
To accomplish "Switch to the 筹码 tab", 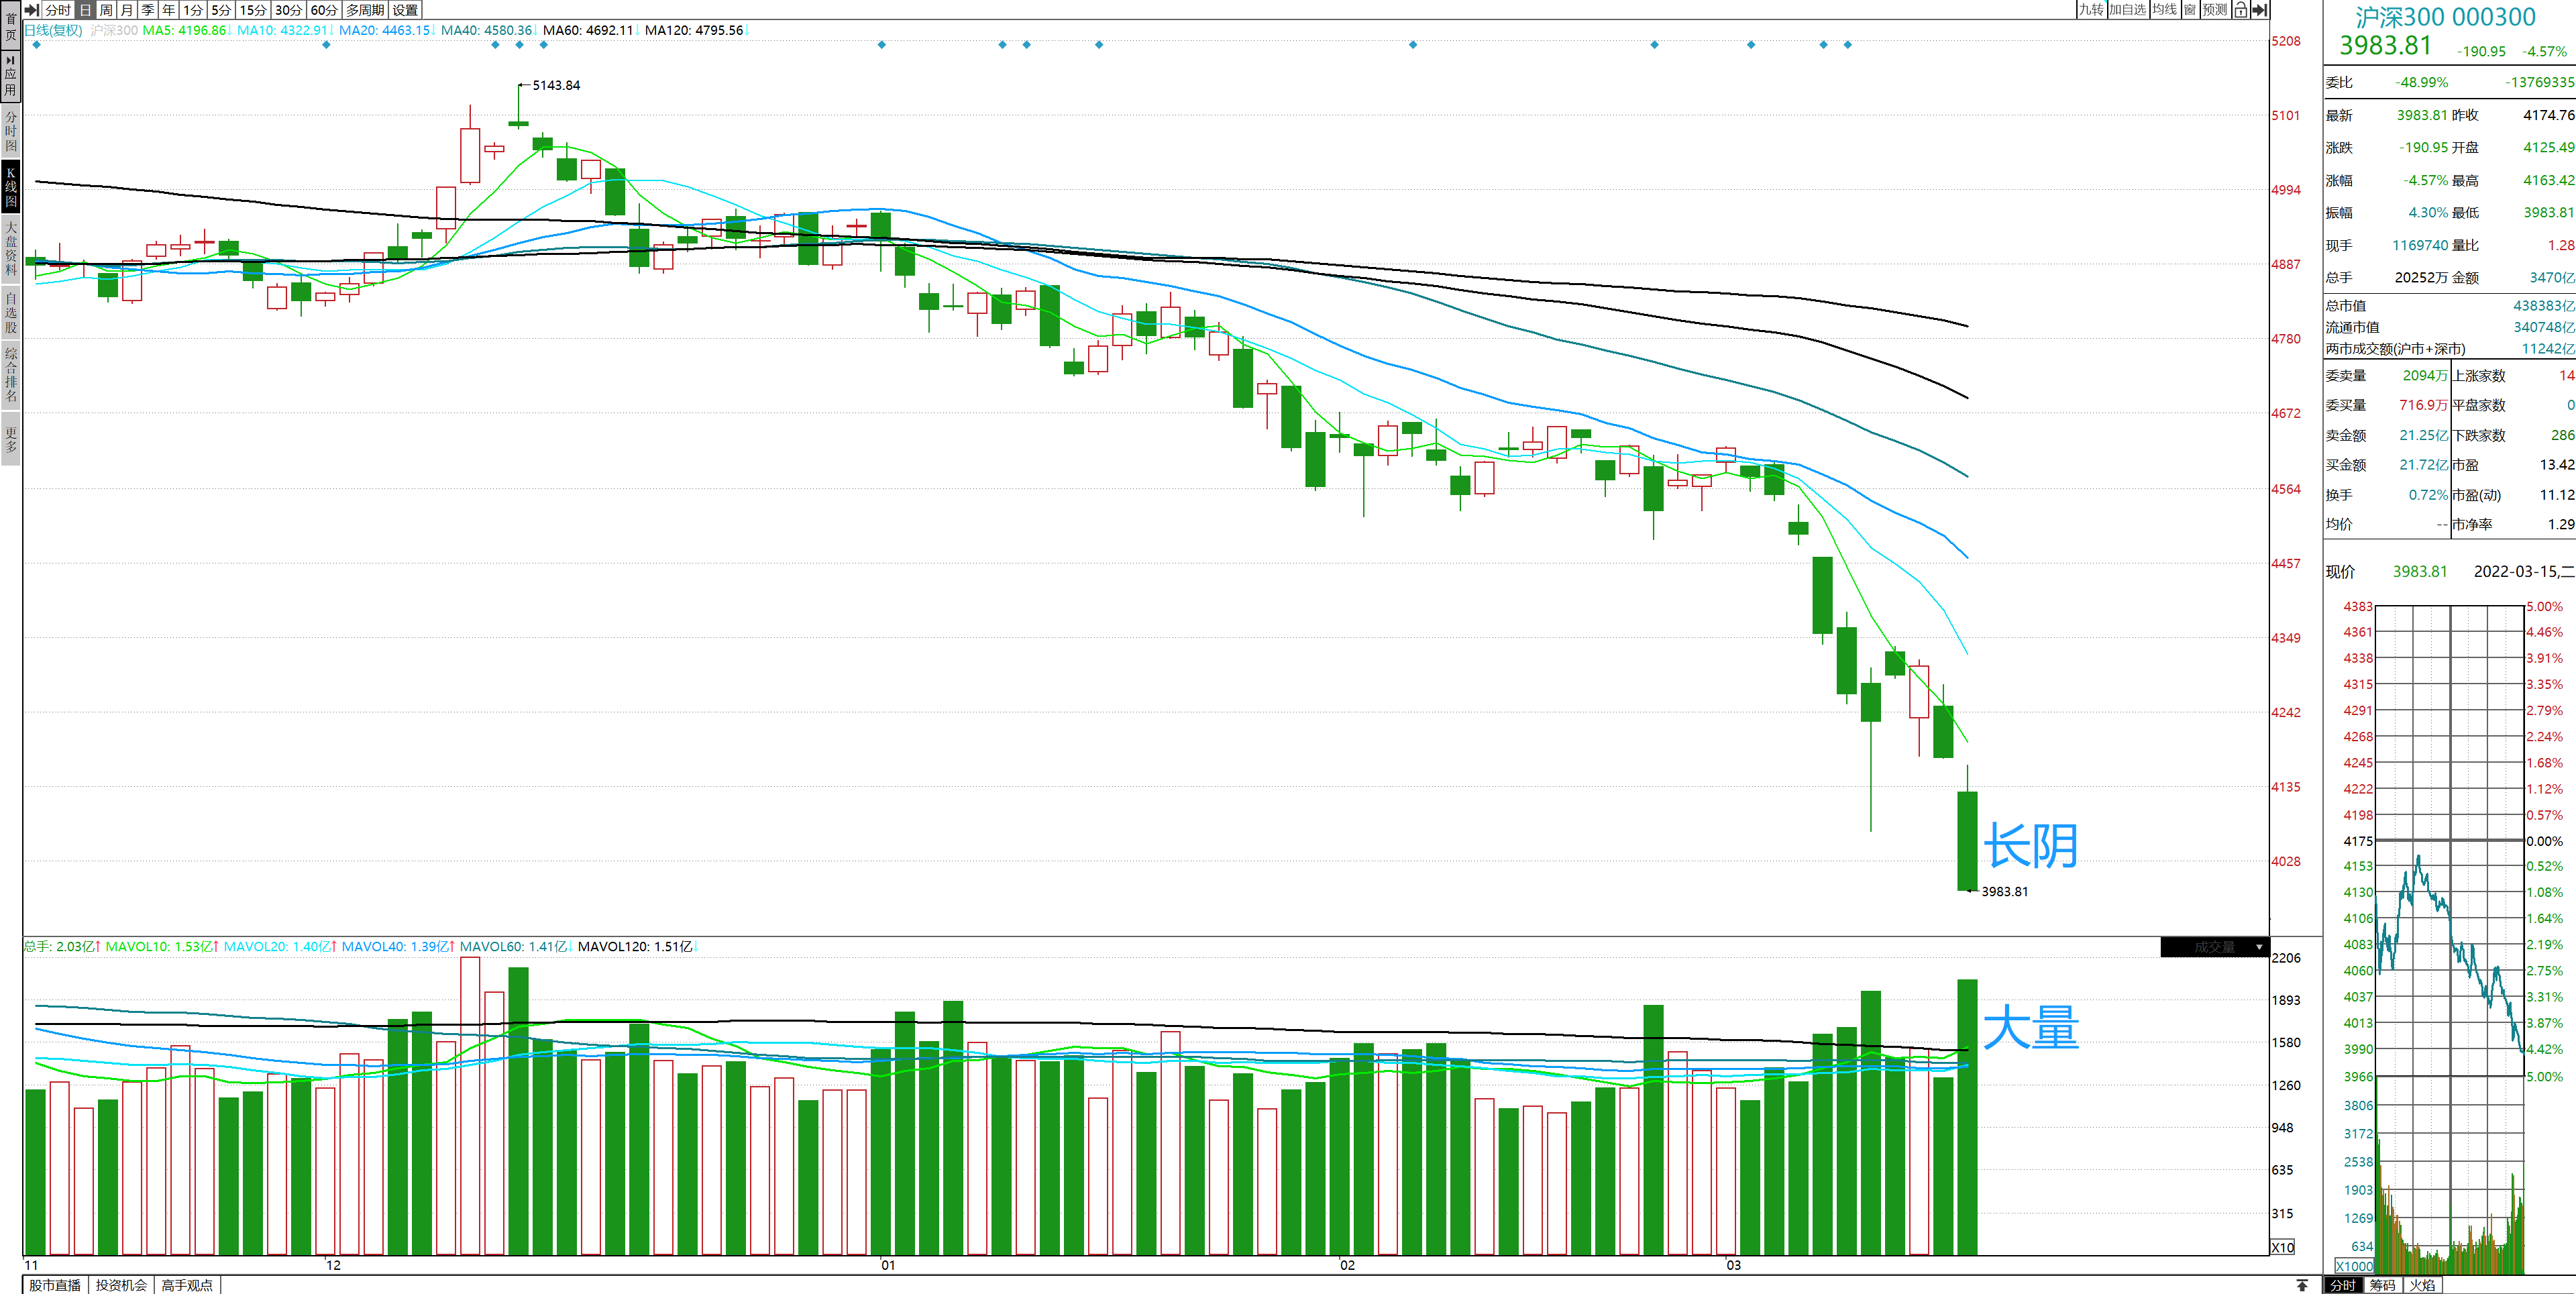I will (2382, 1285).
